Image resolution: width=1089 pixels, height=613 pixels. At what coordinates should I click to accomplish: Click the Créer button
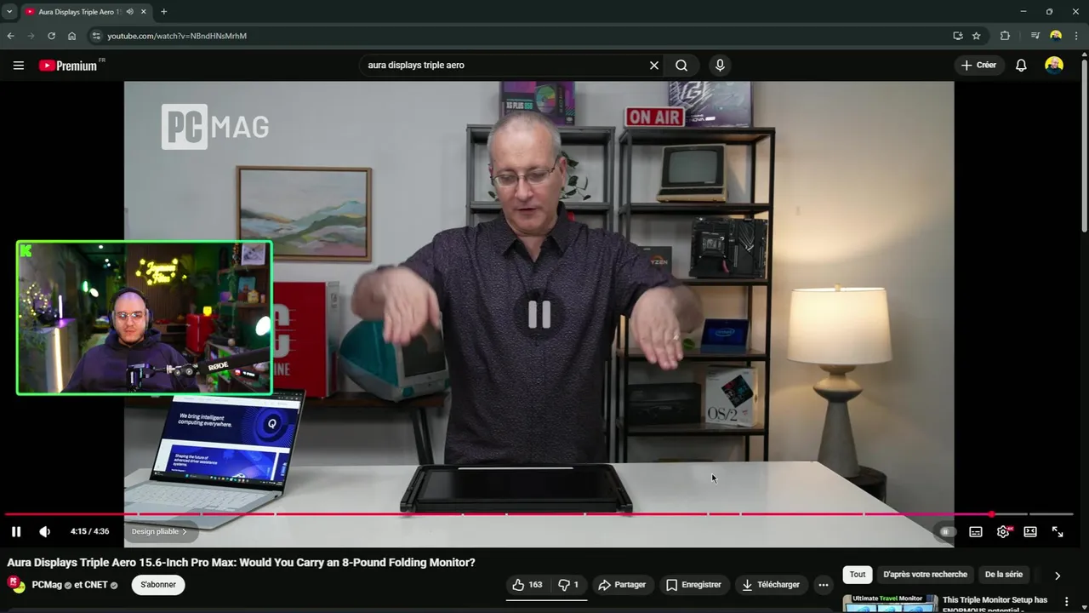978,66
